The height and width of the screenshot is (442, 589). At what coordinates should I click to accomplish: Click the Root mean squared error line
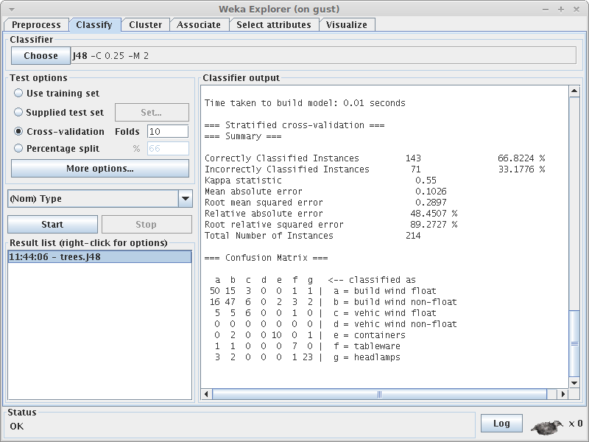pos(325,203)
